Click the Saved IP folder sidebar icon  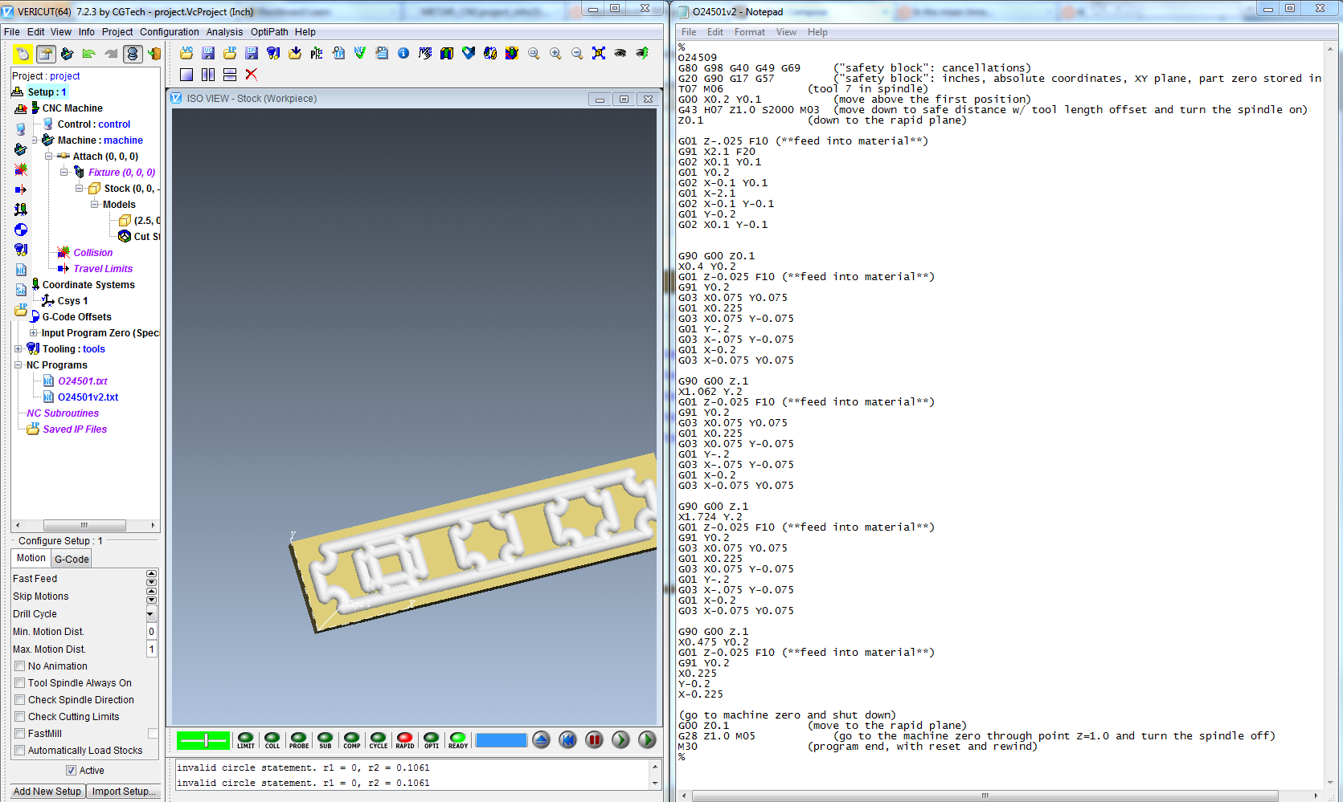21,310
